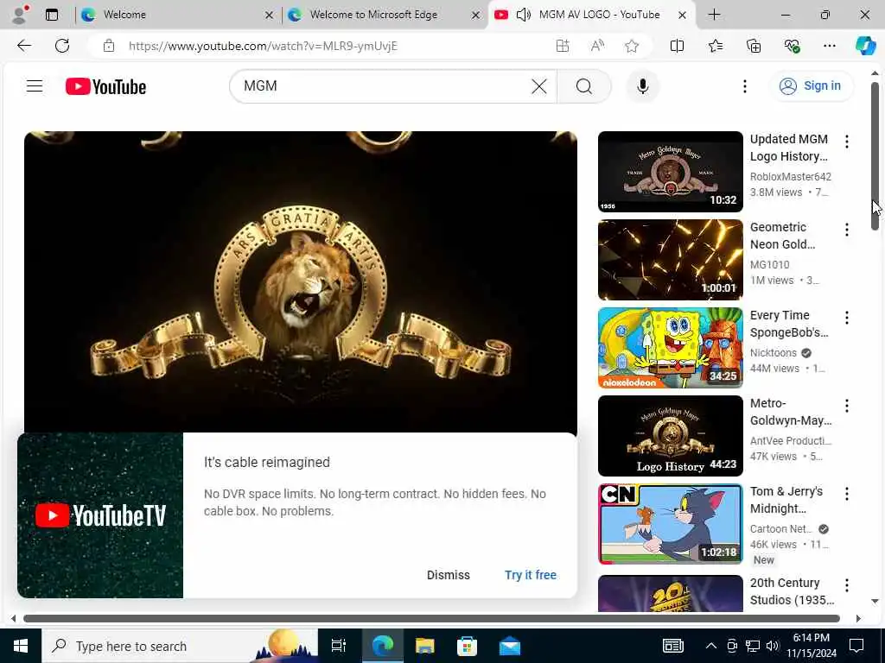Image resolution: width=885 pixels, height=663 pixels.
Task: Clear the MGM search text
Action: tap(539, 86)
